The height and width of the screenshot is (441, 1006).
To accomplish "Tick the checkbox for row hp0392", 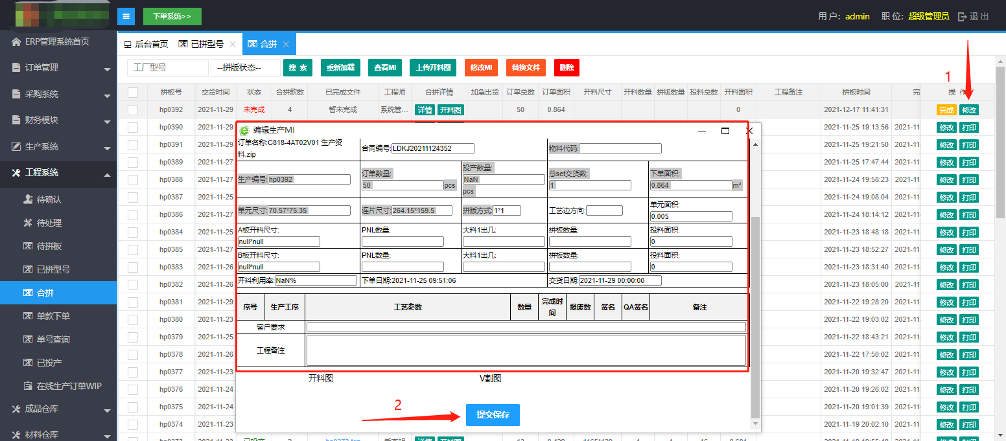I will click(x=133, y=110).
